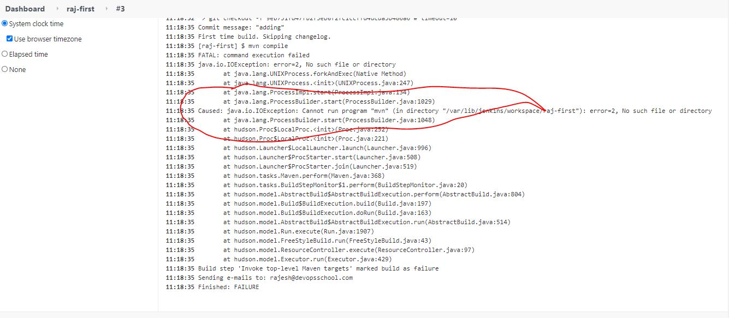729x318 pixels.
Task: Toggle the Use browser timezone checkbox
Action: pos(10,39)
